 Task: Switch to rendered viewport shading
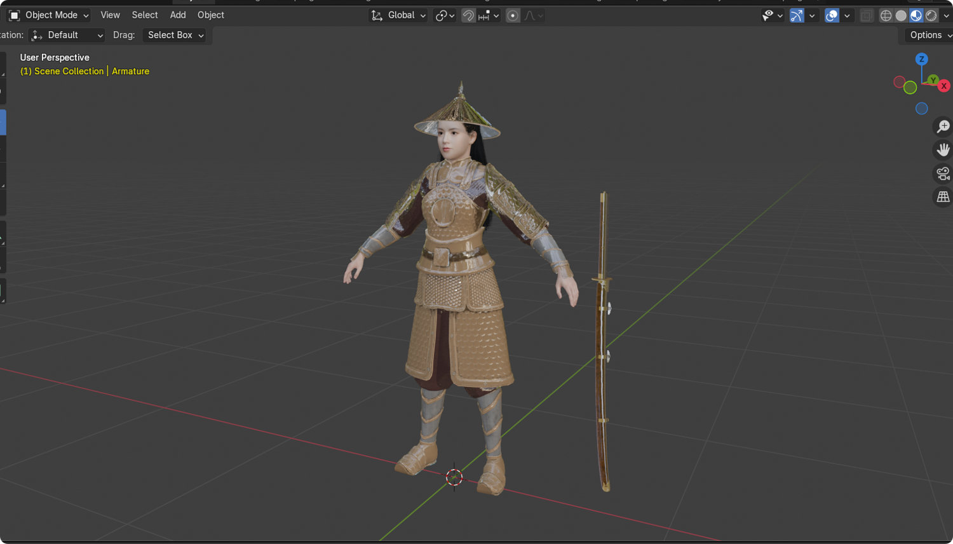(931, 15)
